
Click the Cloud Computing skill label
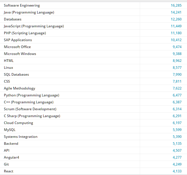coord(18,123)
